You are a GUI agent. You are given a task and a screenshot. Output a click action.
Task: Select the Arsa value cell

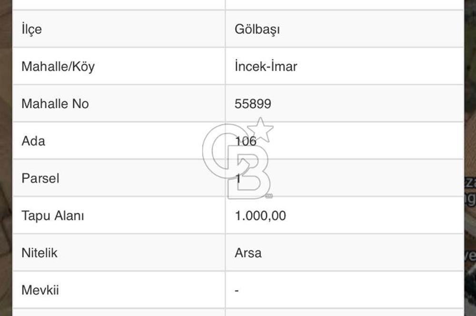pos(345,253)
